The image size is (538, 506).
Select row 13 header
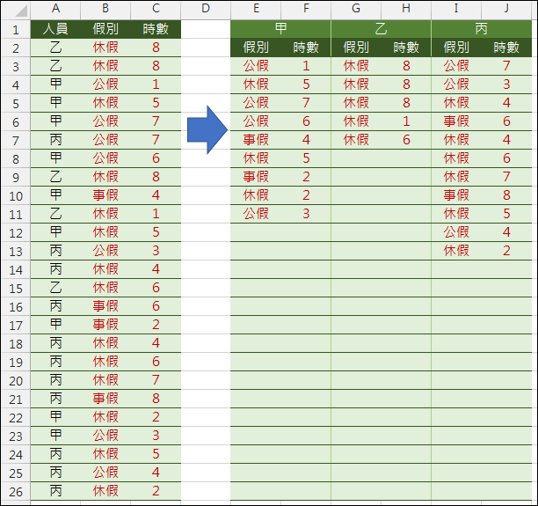pos(16,252)
